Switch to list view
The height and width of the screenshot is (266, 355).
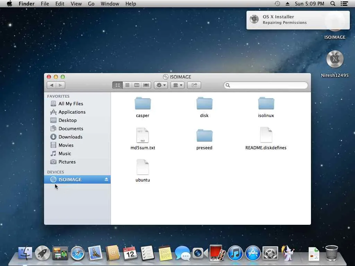click(x=127, y=85)
